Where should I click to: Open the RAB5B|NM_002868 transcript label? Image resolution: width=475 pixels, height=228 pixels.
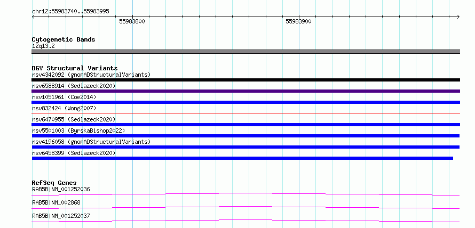(56, 202)
